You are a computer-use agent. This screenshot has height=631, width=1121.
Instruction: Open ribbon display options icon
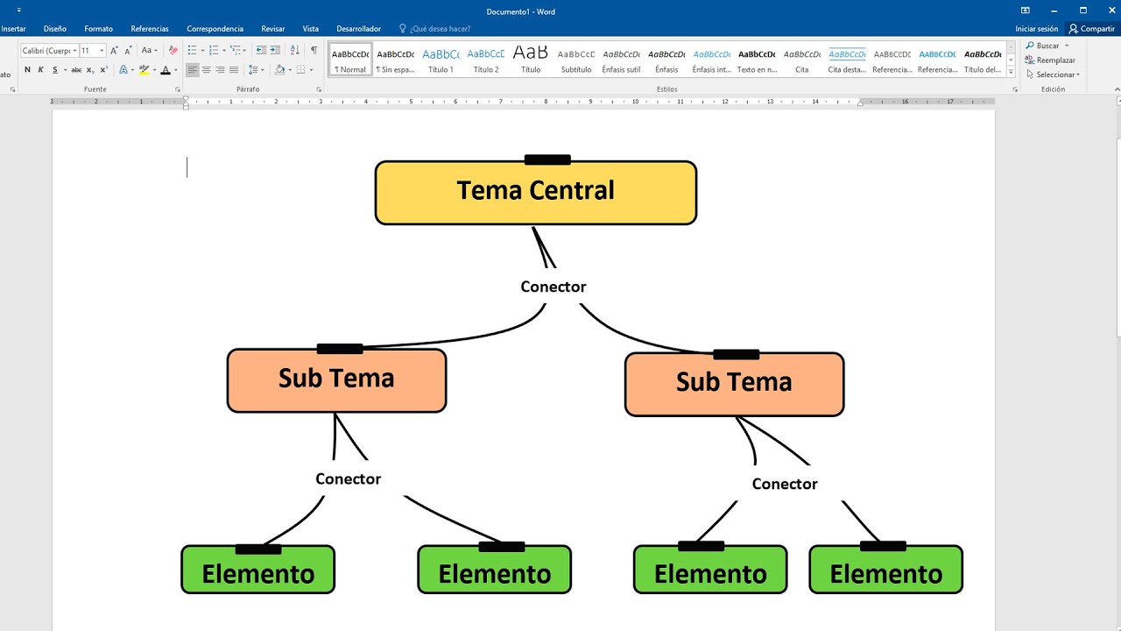pyautogui.click(x=1026, y=11)
